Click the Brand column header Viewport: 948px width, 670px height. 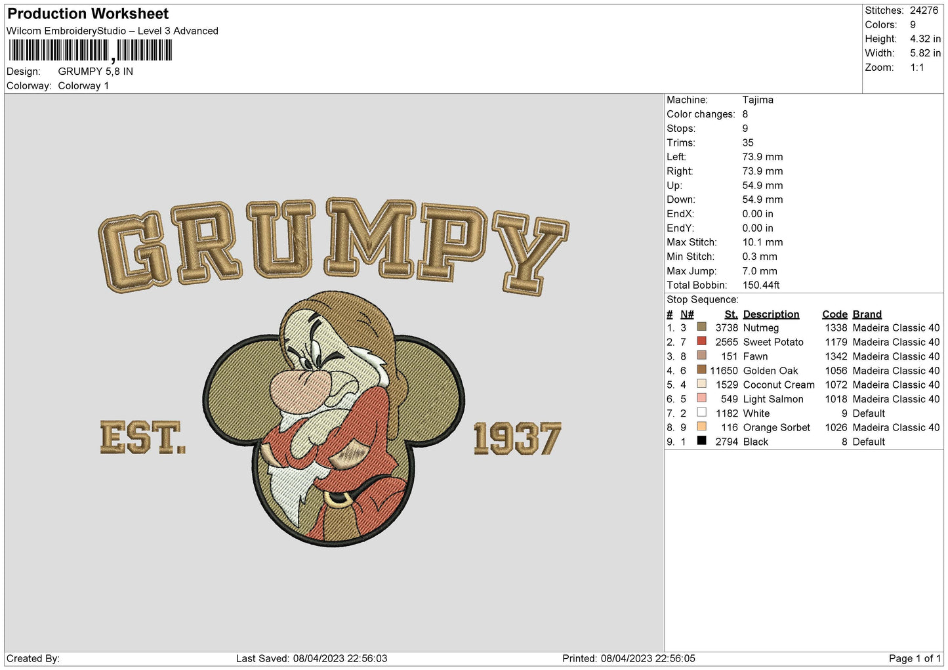click(x=867, y=314)
